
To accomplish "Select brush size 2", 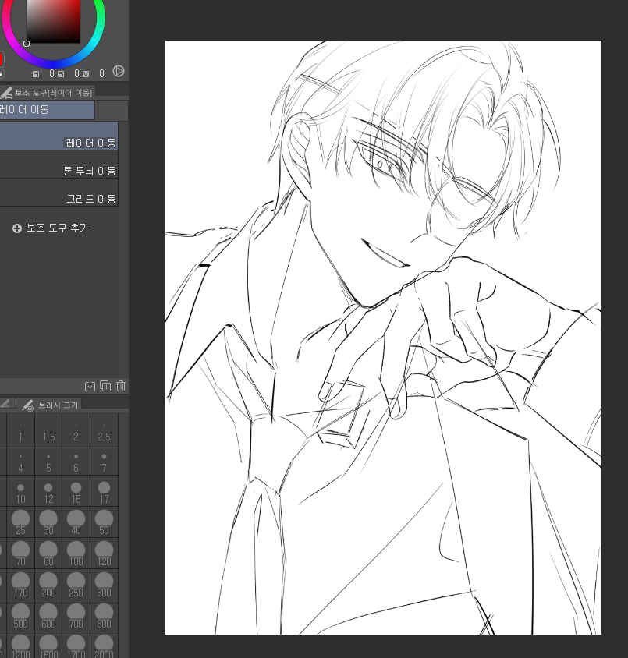I will point(76,429).
